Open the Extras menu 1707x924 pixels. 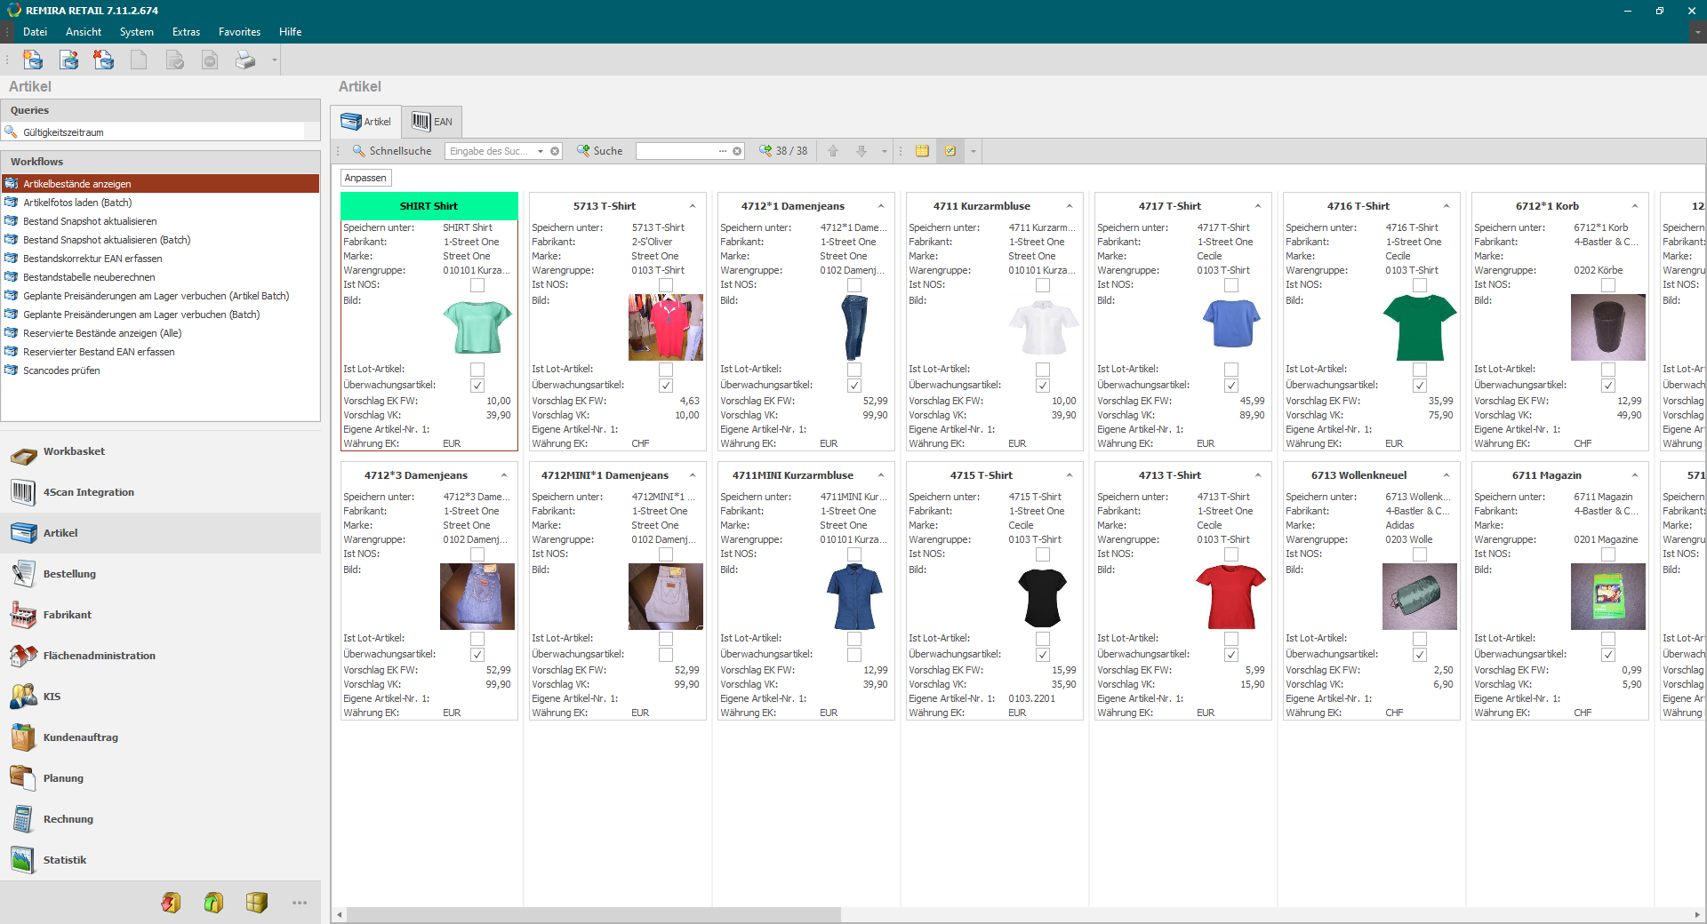click(186, 31)
